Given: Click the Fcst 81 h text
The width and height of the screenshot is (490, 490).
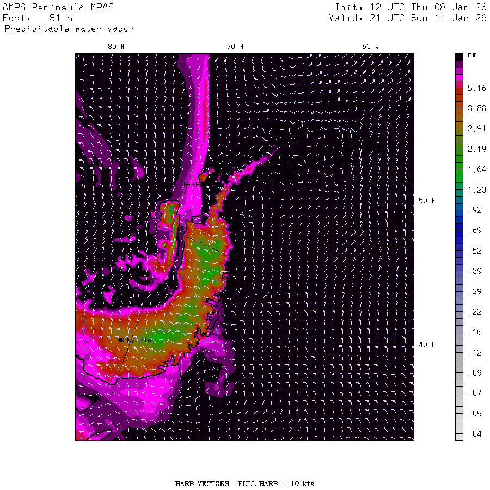Looking at the screenshot, I should (38, 18).
